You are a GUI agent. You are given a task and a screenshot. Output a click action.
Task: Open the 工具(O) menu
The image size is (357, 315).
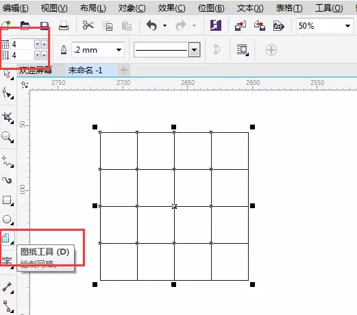pyautogui.click(x=329, y=8)
